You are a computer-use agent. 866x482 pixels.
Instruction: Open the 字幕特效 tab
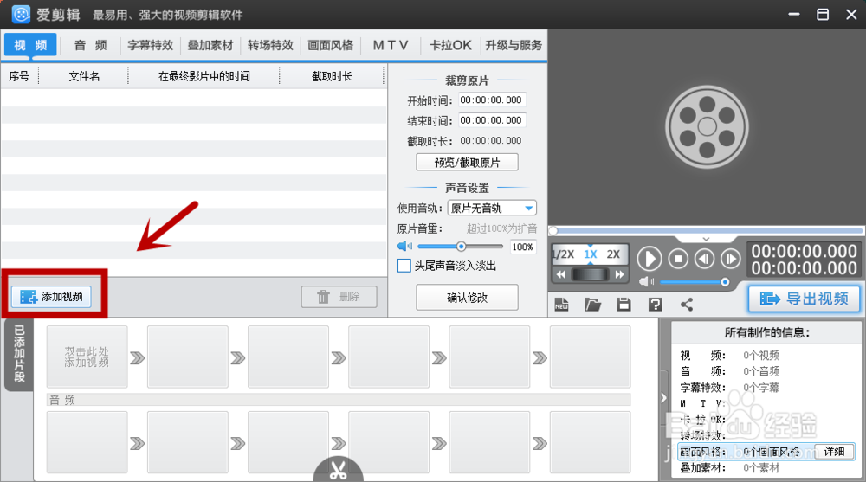[150, 45]
